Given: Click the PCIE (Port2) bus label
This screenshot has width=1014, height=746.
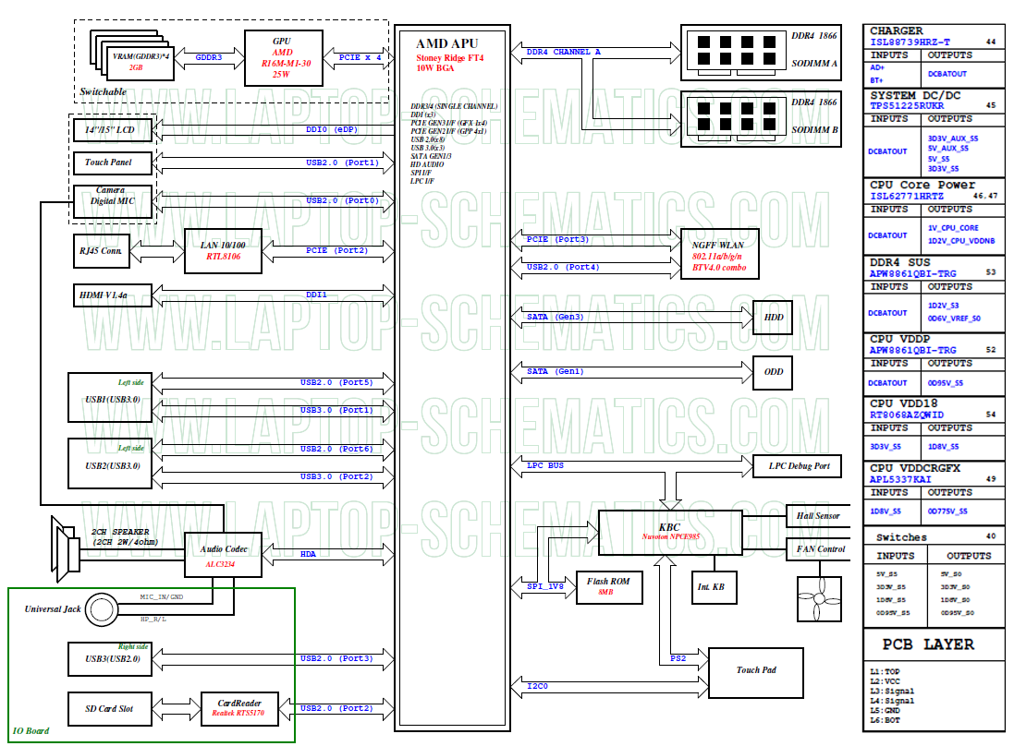Looking at the screenshot, I should point(337,250).
